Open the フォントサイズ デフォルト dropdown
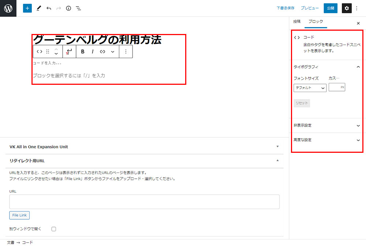This screenshot has height=246, width=366. tap(310, 88)
